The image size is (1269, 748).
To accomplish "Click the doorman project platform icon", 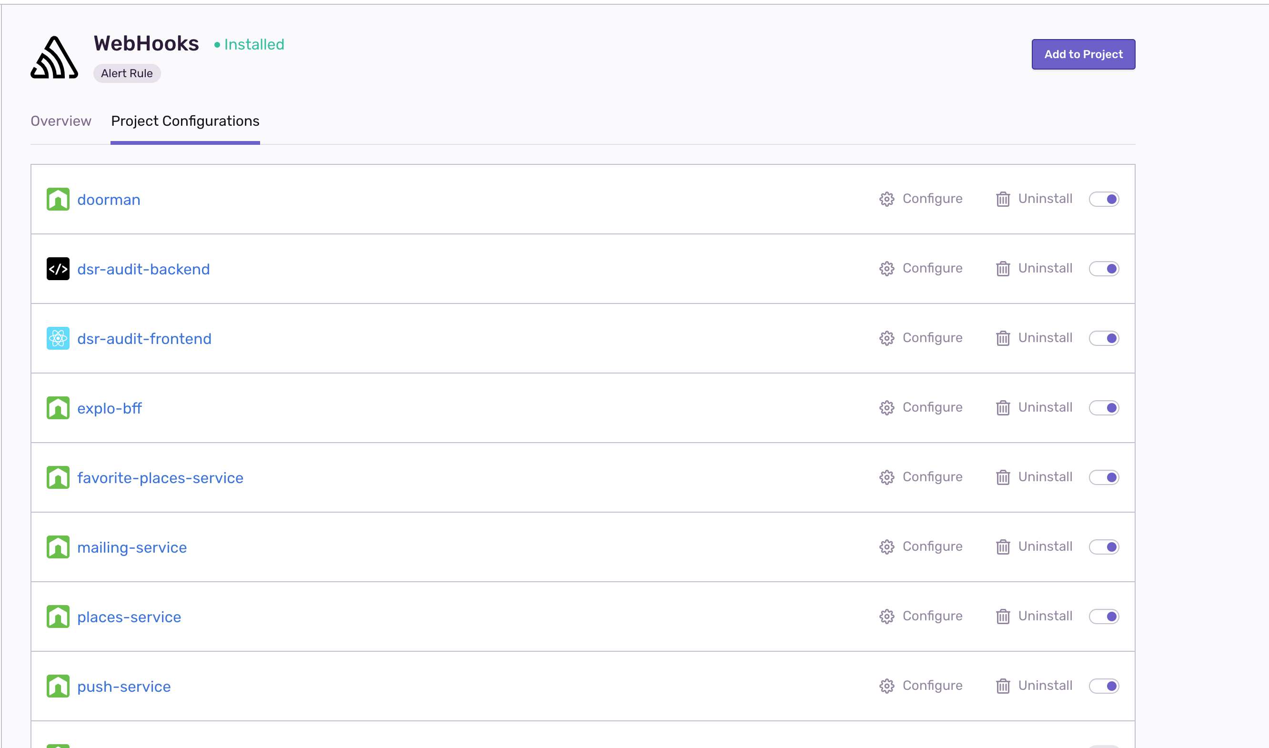I will pyautogui.click(x=58, y=199).
